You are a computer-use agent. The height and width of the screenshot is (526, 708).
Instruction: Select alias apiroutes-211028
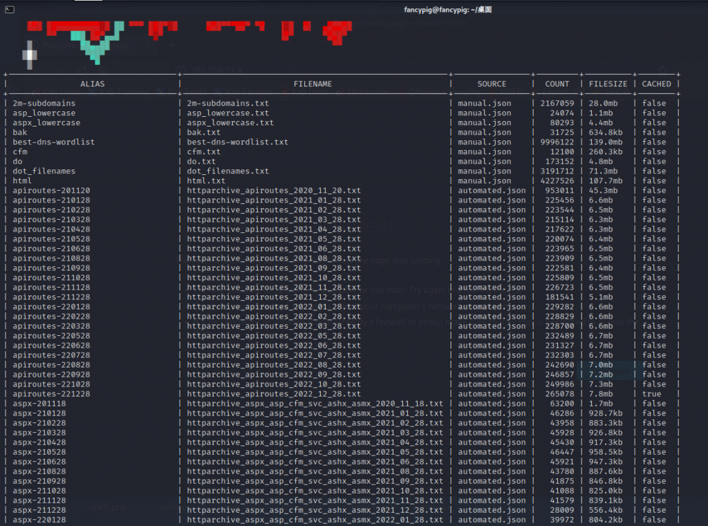click(51, 278)
